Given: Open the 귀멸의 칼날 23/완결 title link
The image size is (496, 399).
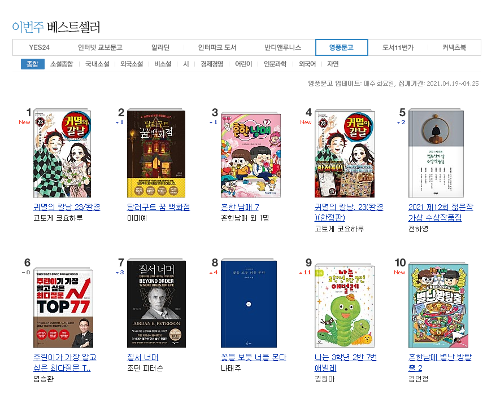Looking at the screenshot, I should coord(67,207).
